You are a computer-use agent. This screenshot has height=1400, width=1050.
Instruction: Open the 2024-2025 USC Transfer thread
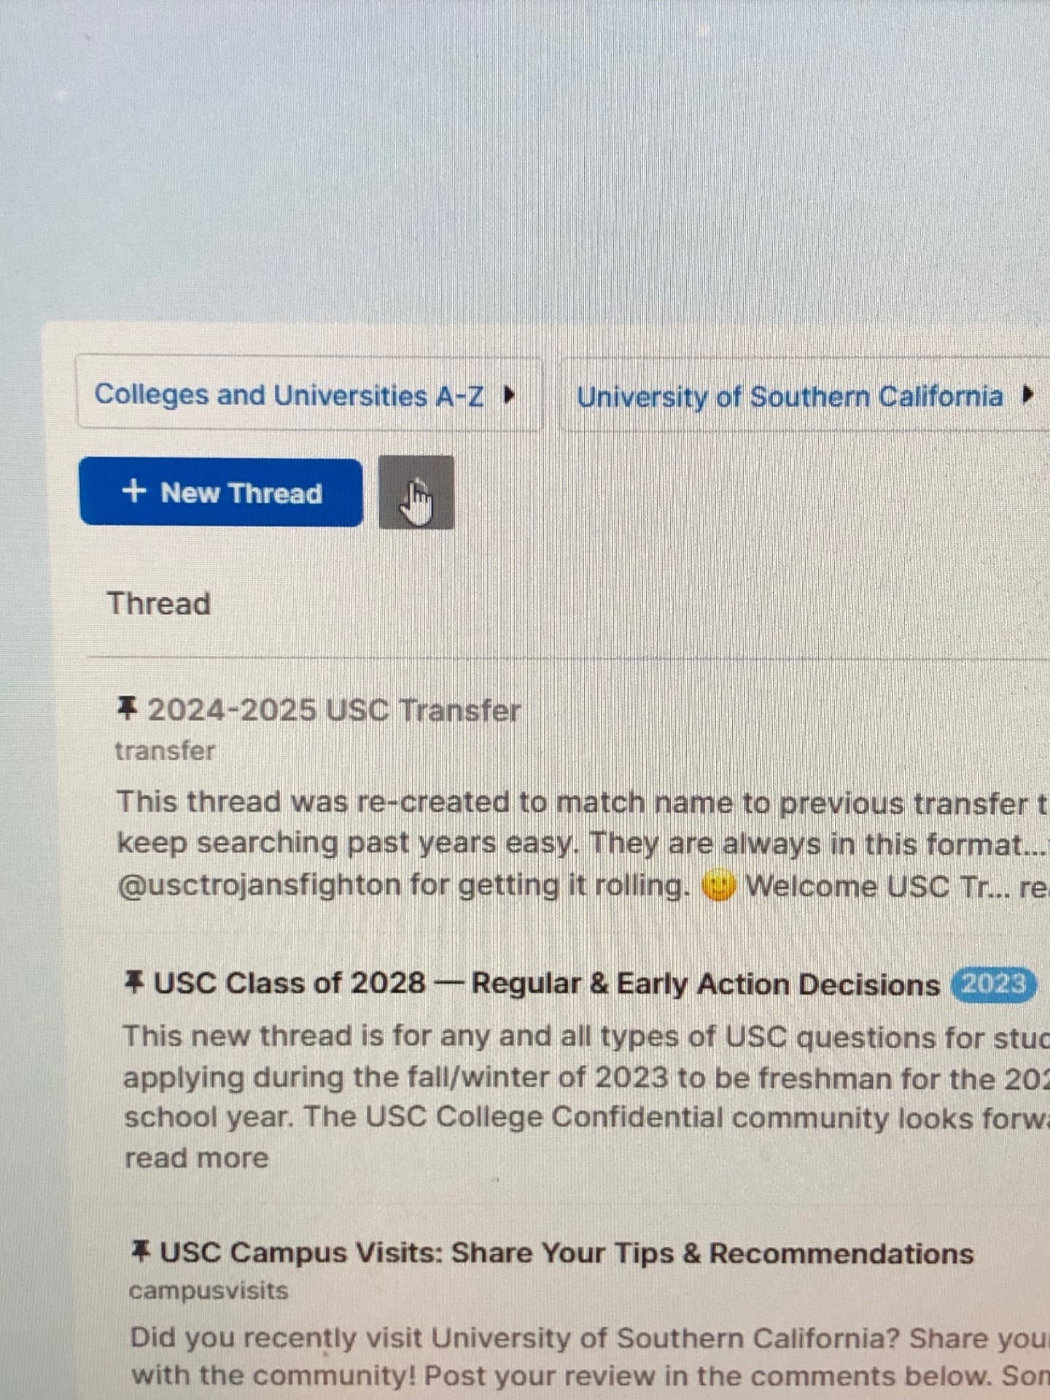pyautogui.click(x=334, y=710)
